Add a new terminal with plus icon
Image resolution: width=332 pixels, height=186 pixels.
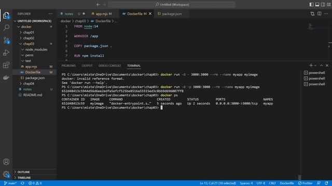pos(311,66)
